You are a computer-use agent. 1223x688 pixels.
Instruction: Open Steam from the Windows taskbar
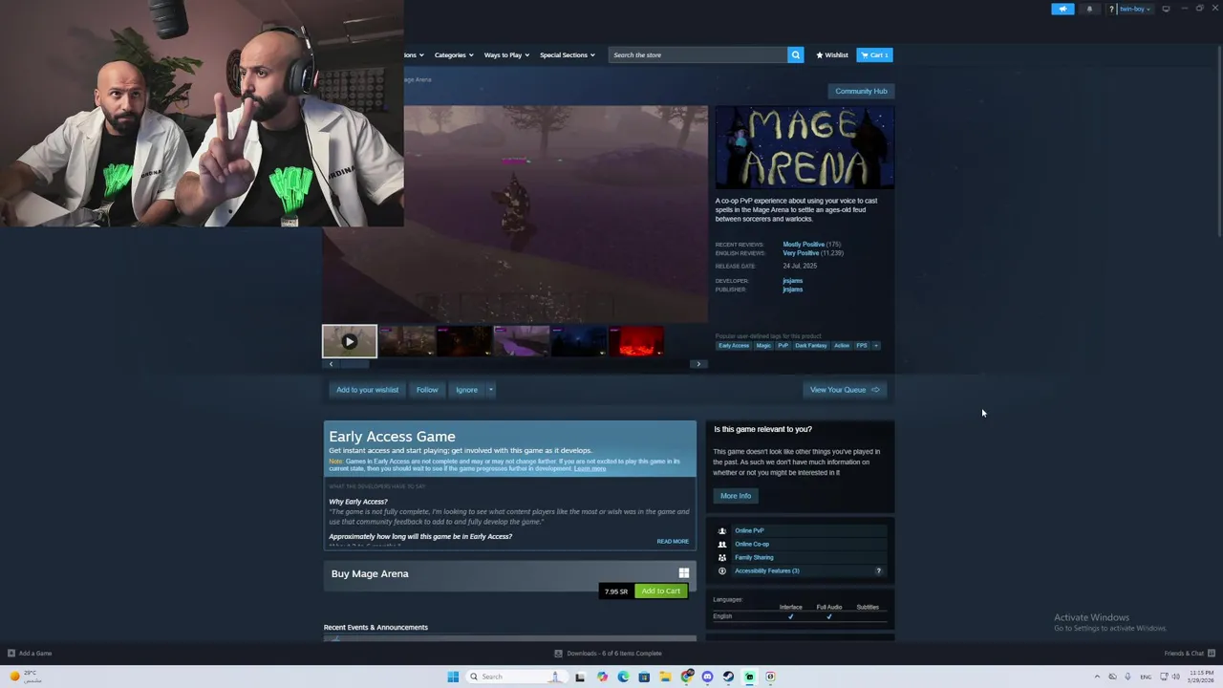pyautogui.click(x=728, y=677)
